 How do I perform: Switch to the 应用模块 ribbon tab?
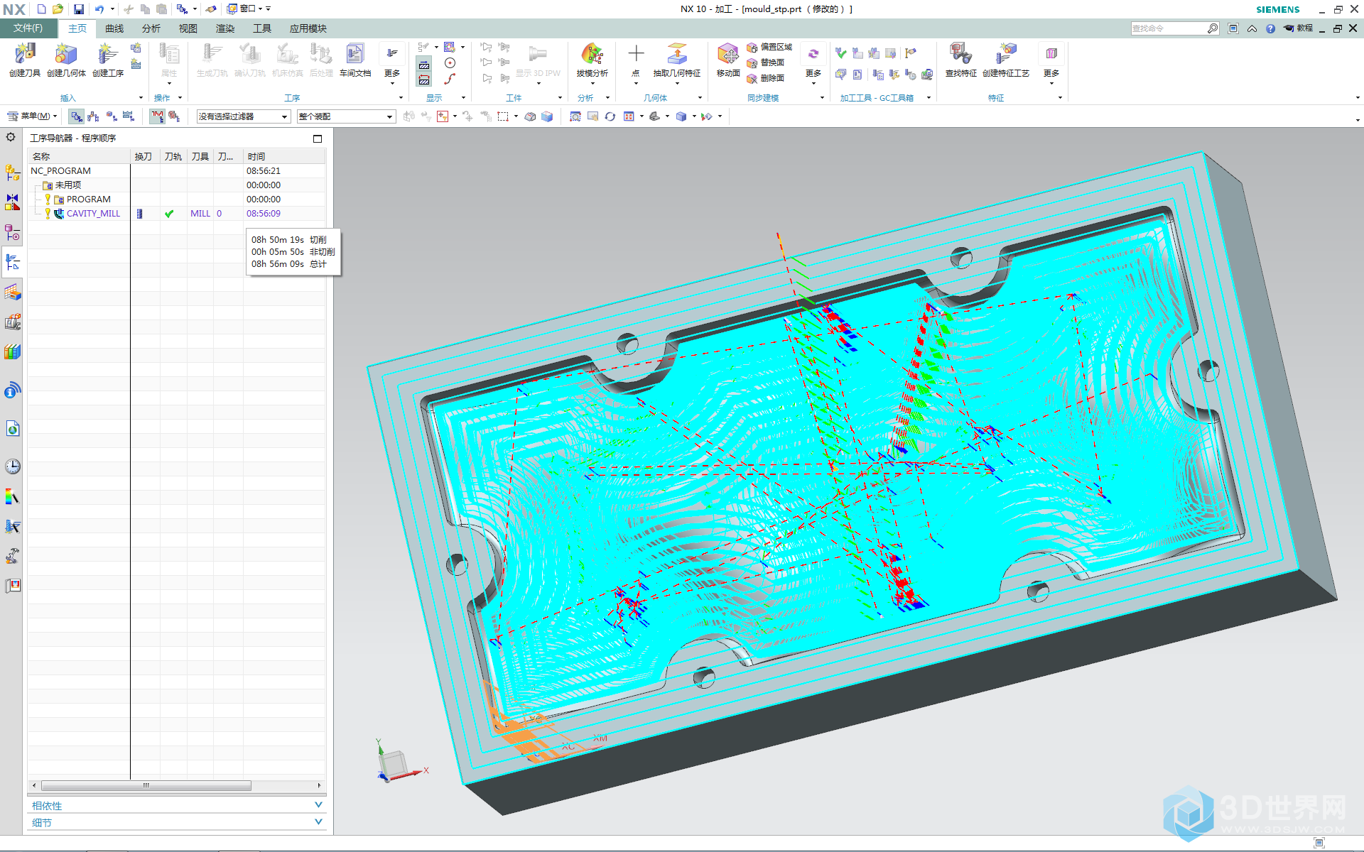tap(308, 28)
